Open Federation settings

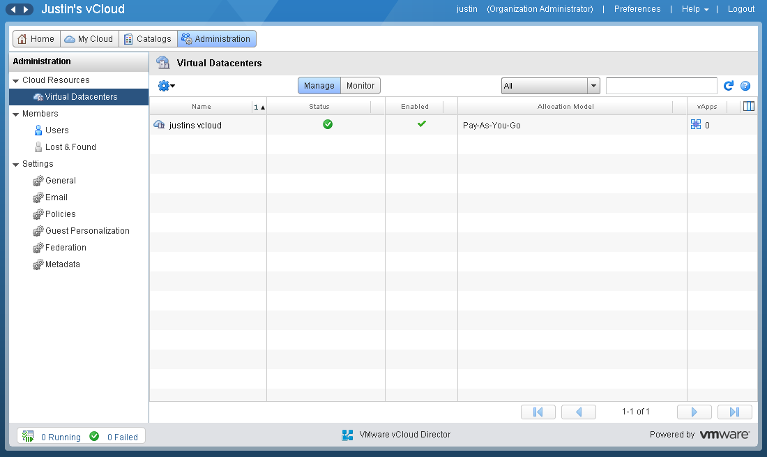66,247
